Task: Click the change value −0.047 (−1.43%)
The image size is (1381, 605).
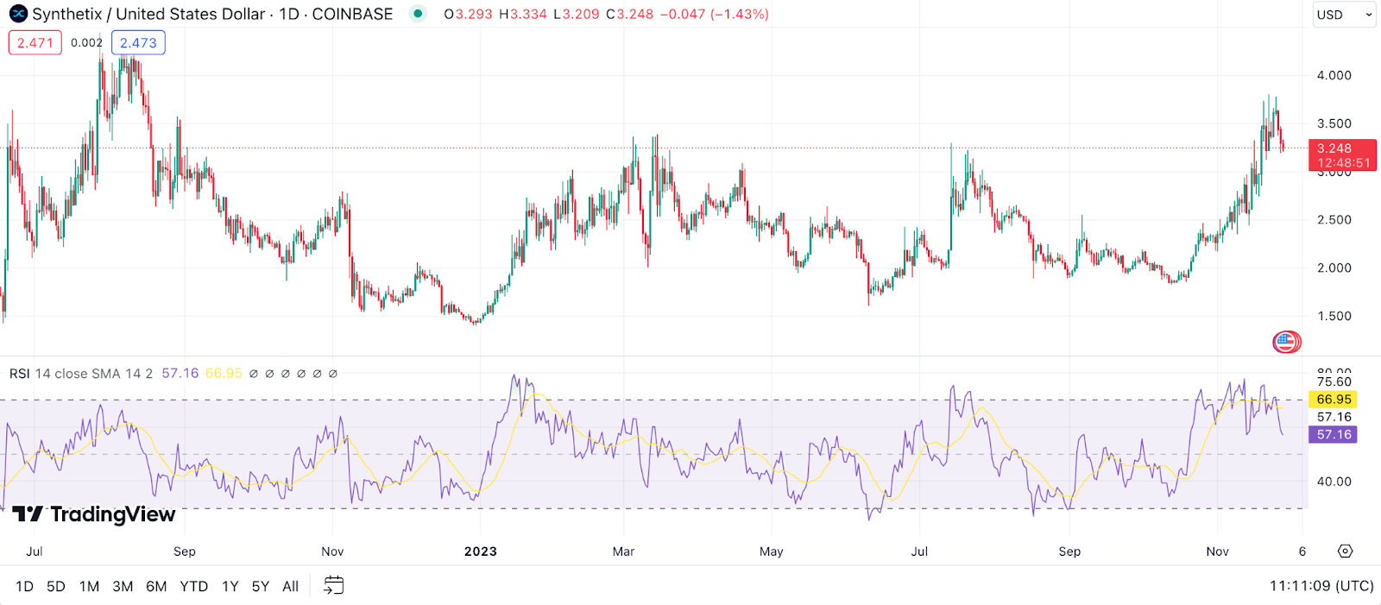Action: click(714, 14)
